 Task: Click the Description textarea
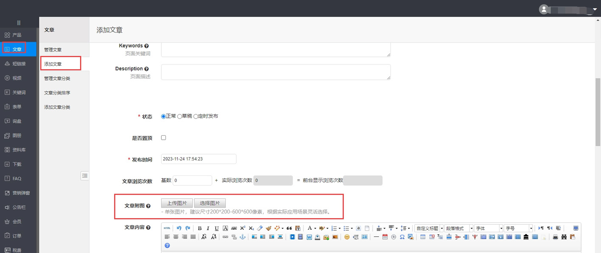tap(276, 72)
